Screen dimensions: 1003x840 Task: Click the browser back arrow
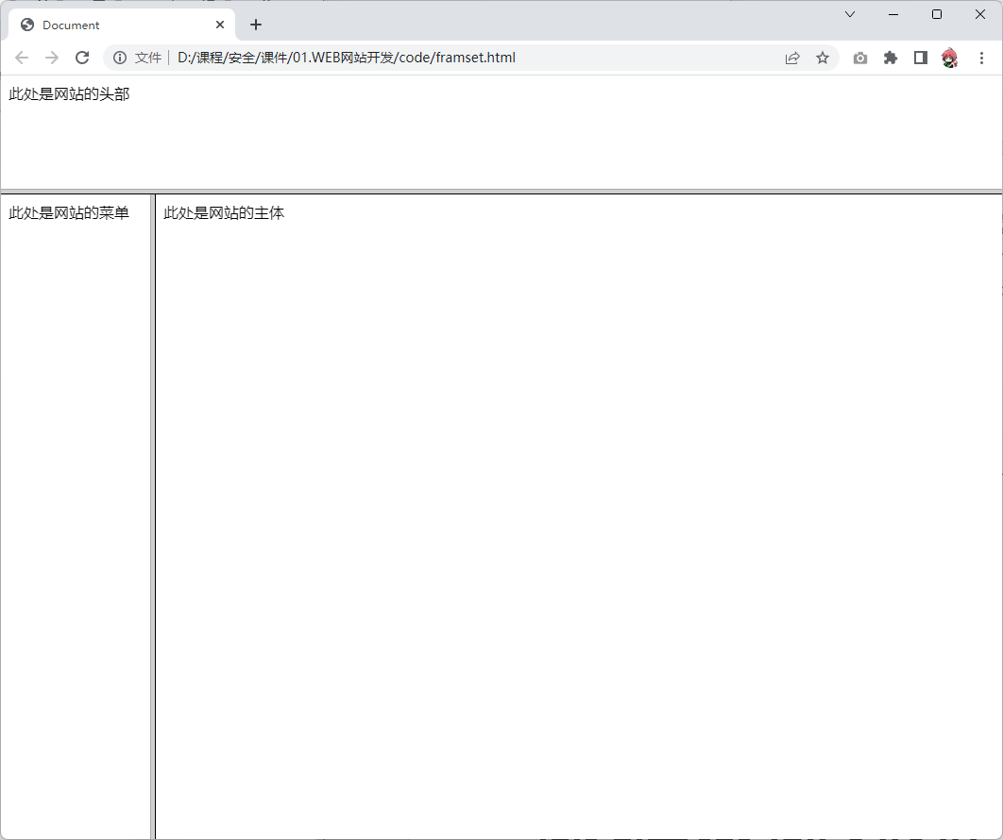point(22,58)
